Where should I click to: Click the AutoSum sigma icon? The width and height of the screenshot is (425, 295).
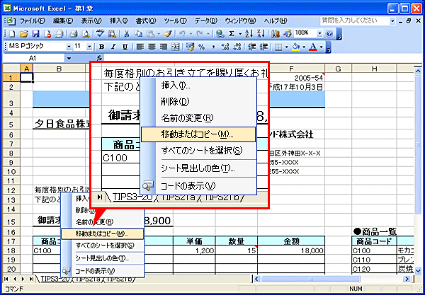pyautogui.click(x=232, y=34)
